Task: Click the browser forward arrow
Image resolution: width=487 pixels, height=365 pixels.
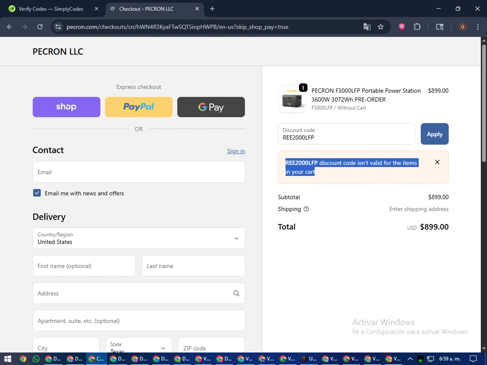Action: [24, 27]
